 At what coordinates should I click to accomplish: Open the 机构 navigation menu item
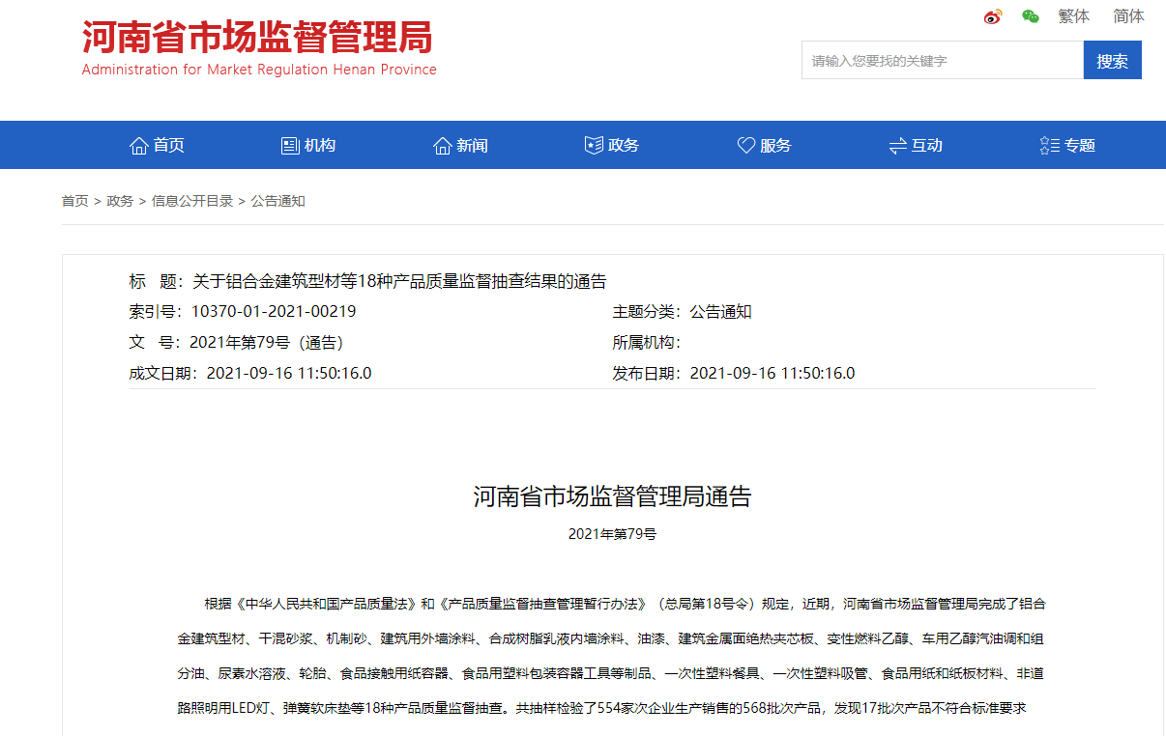click(x=320, y=146)
